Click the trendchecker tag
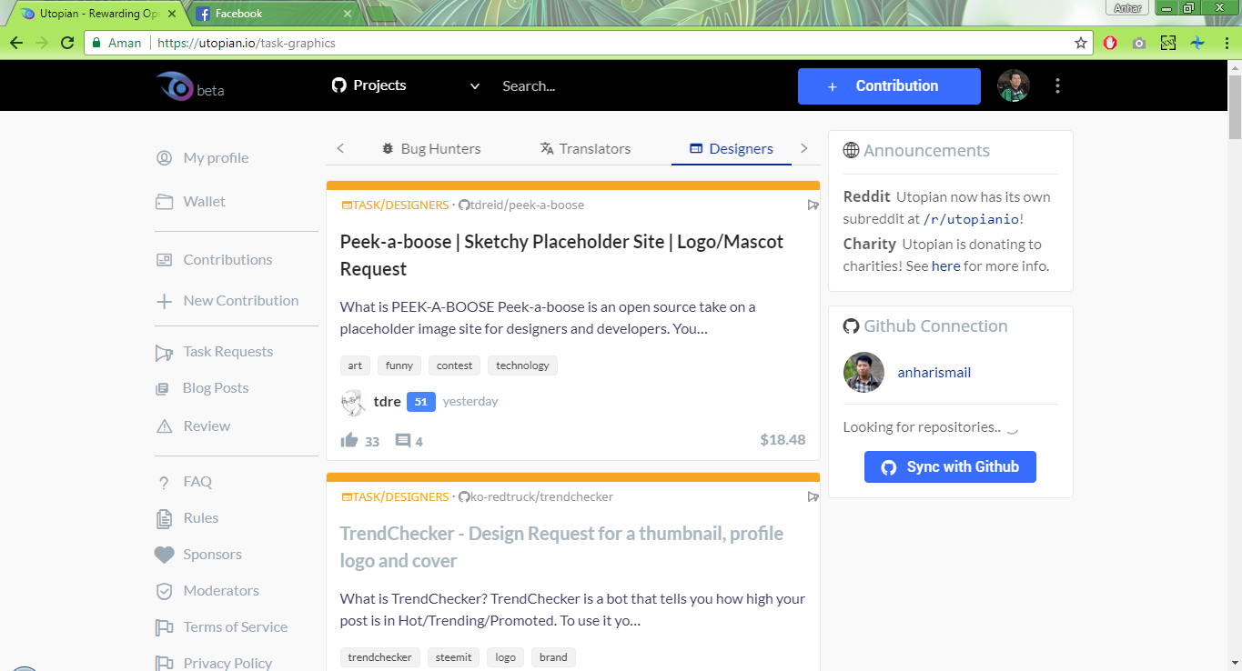The image size is (1242, 671). click(380, 657)
